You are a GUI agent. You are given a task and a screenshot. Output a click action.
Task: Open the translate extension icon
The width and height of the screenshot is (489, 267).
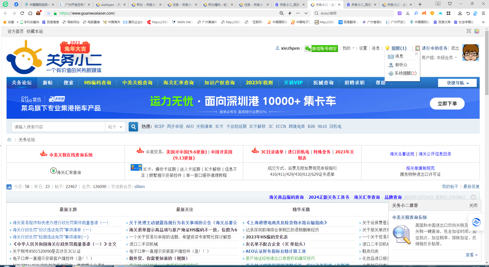pyautogui.click(x=400, y=13)
